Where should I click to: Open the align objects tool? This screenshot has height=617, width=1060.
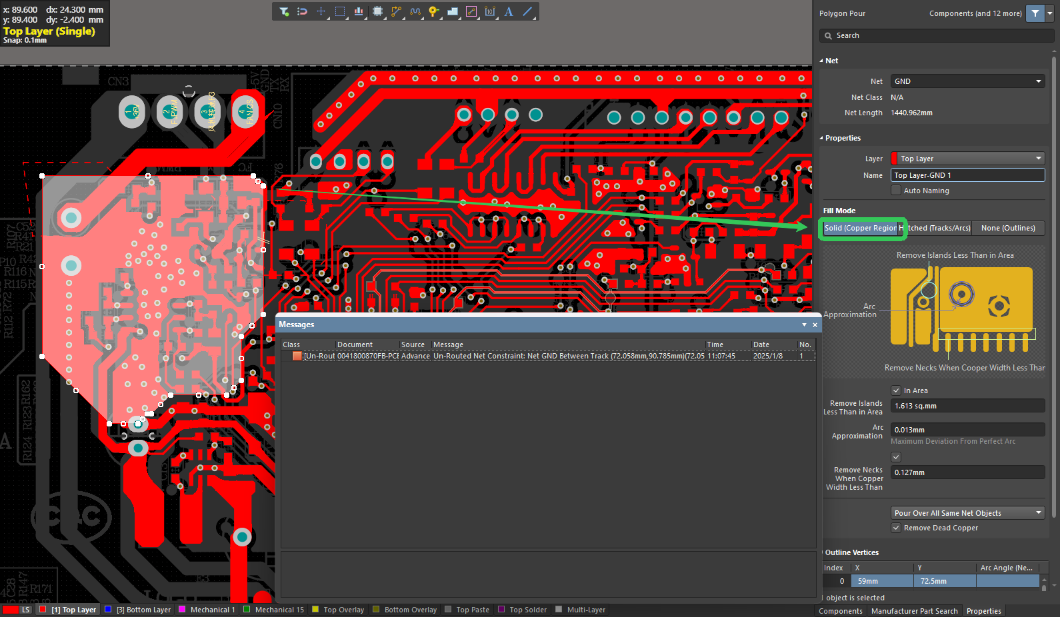[359, 11]
